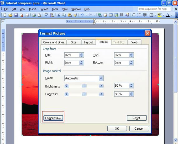Screen dimensions: 178x144
Task: Open the Insert menu
Action: pyautogui.click(x=32, y=9)
